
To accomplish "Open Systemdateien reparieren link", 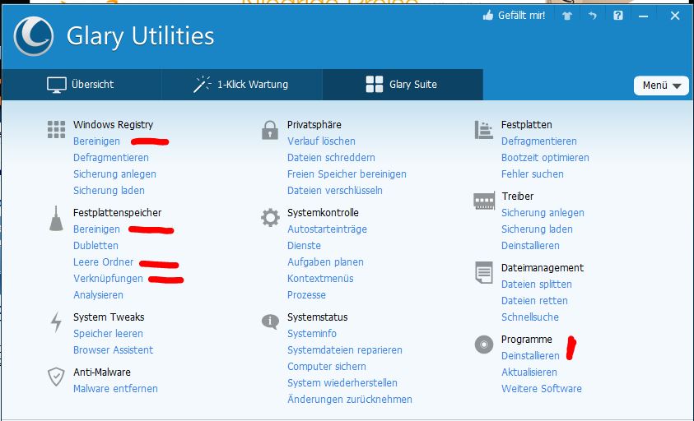I will click(x=345, y=350).
